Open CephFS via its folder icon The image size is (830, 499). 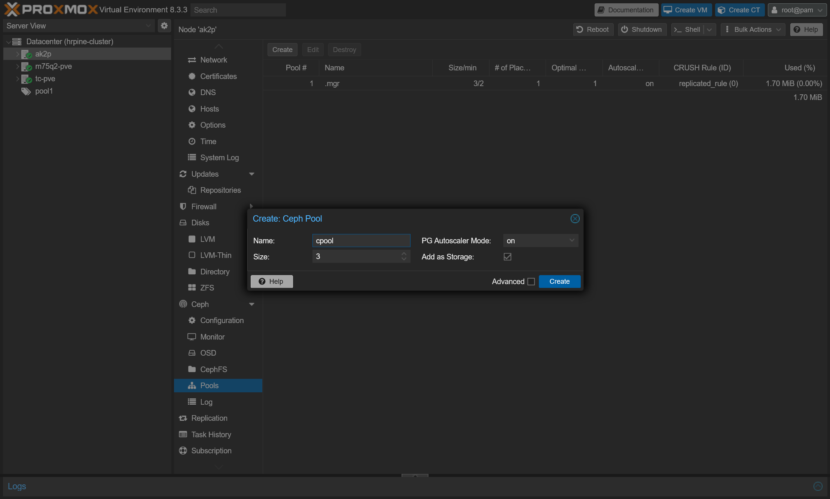tap(192, 369)
